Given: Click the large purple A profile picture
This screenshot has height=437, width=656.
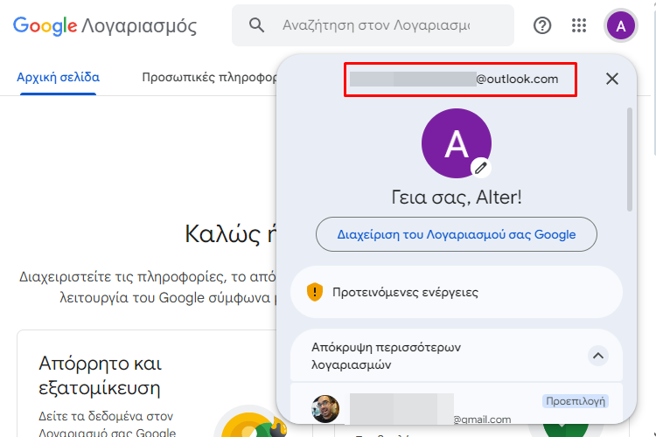Looking at the screenshot, I should tap(456, 143).
